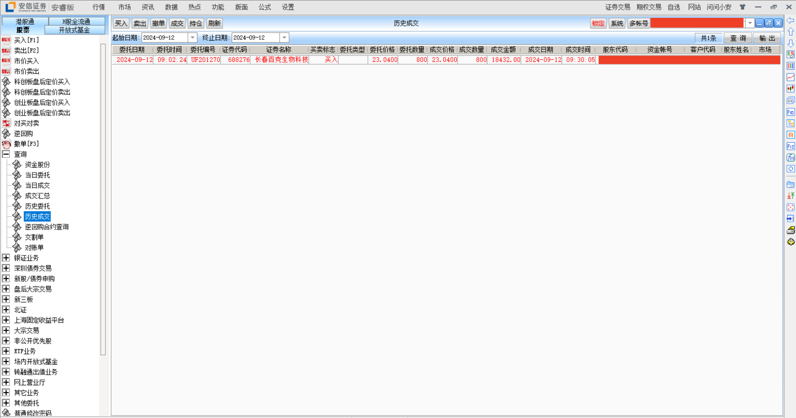Expand the 银证业务 tree node
Screen dimensions: 796x418
pos(6,258)
